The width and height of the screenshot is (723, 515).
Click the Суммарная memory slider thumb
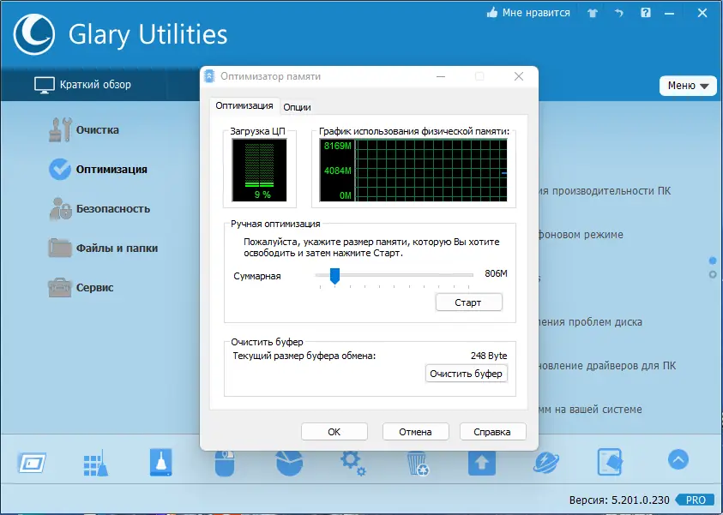click(334, 276)
